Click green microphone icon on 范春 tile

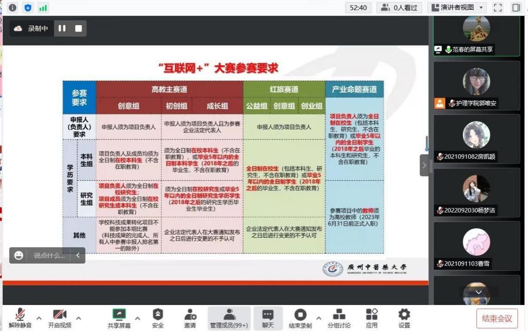tap(448, 49)
